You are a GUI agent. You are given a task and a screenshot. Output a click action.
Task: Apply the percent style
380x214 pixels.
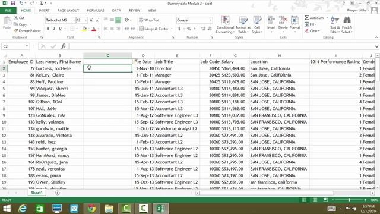coord(189,29)
